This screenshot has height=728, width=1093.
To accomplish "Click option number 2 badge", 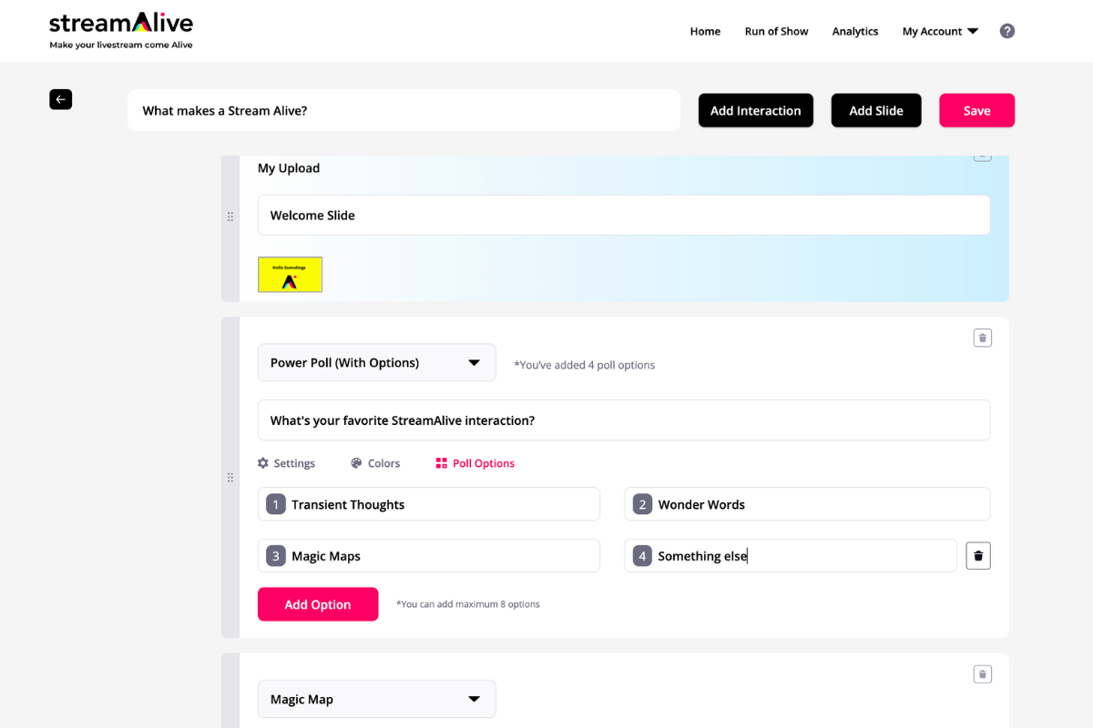I will pyautogui.click(x=642, y=504).
